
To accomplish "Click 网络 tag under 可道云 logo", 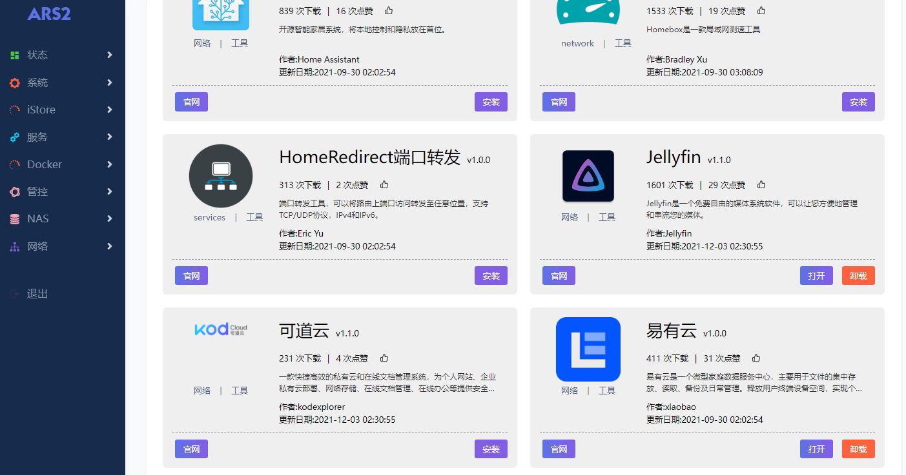I will 202,391.
